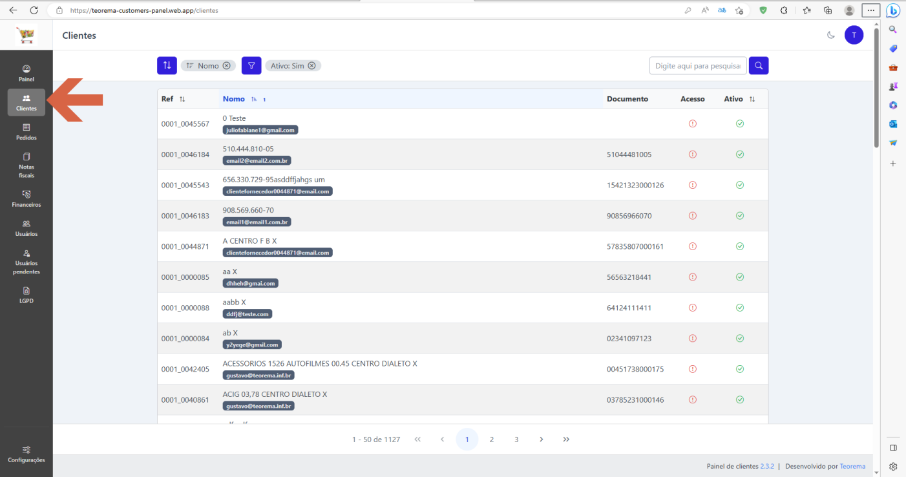This screenshot has width=906, height=477.
Task: Click the blue sort order button
Action: [x=167, y=65]
